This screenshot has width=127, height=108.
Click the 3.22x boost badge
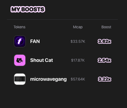(x=104, y=79)
